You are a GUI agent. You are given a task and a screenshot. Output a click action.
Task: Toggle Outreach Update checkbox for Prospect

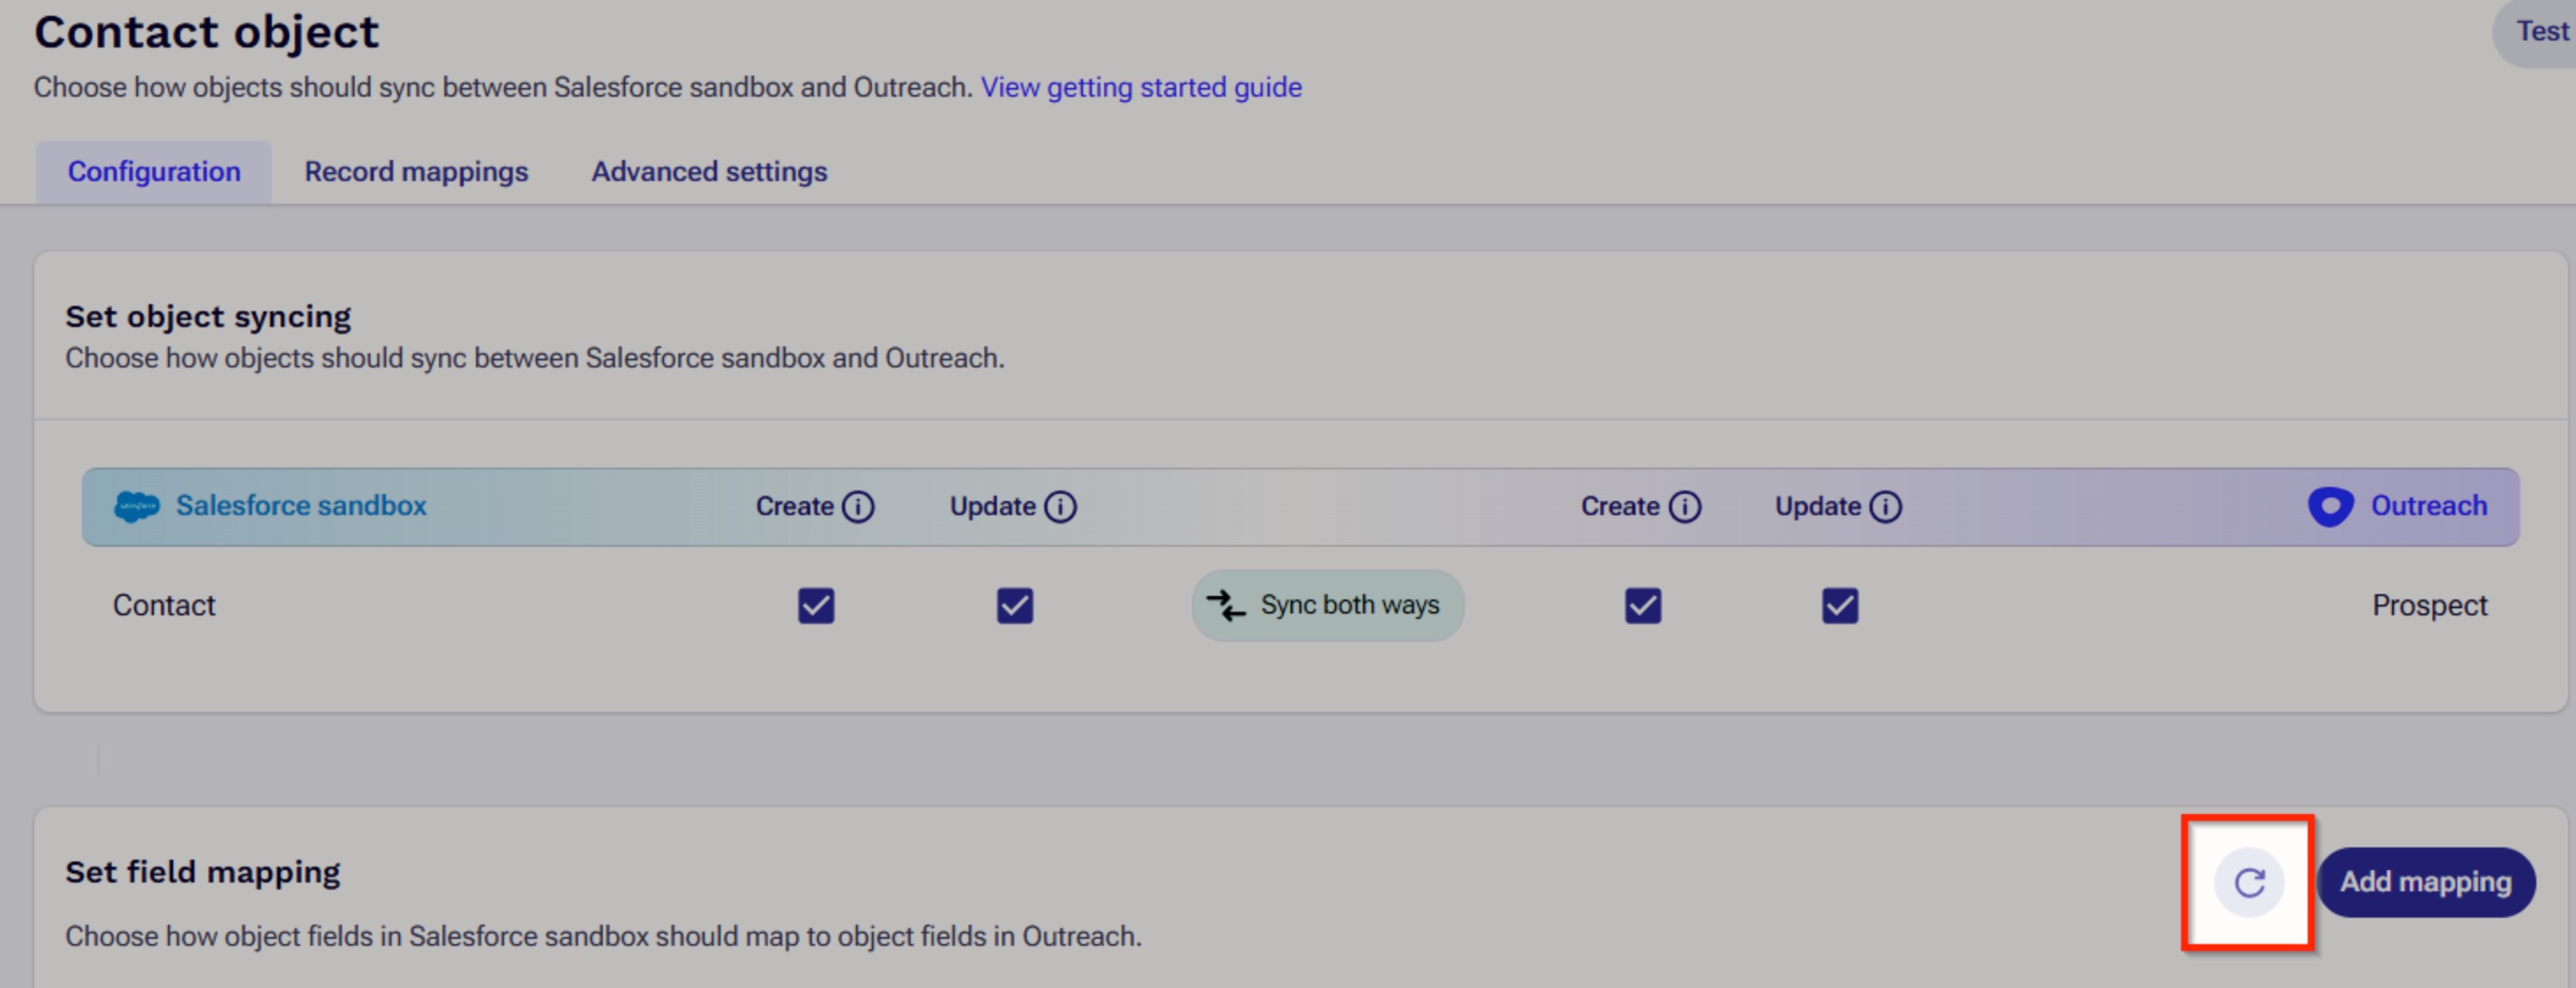pyautogui.click(x=1839, y=606)
